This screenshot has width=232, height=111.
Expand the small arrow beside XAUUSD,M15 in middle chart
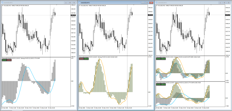(80, 5)
